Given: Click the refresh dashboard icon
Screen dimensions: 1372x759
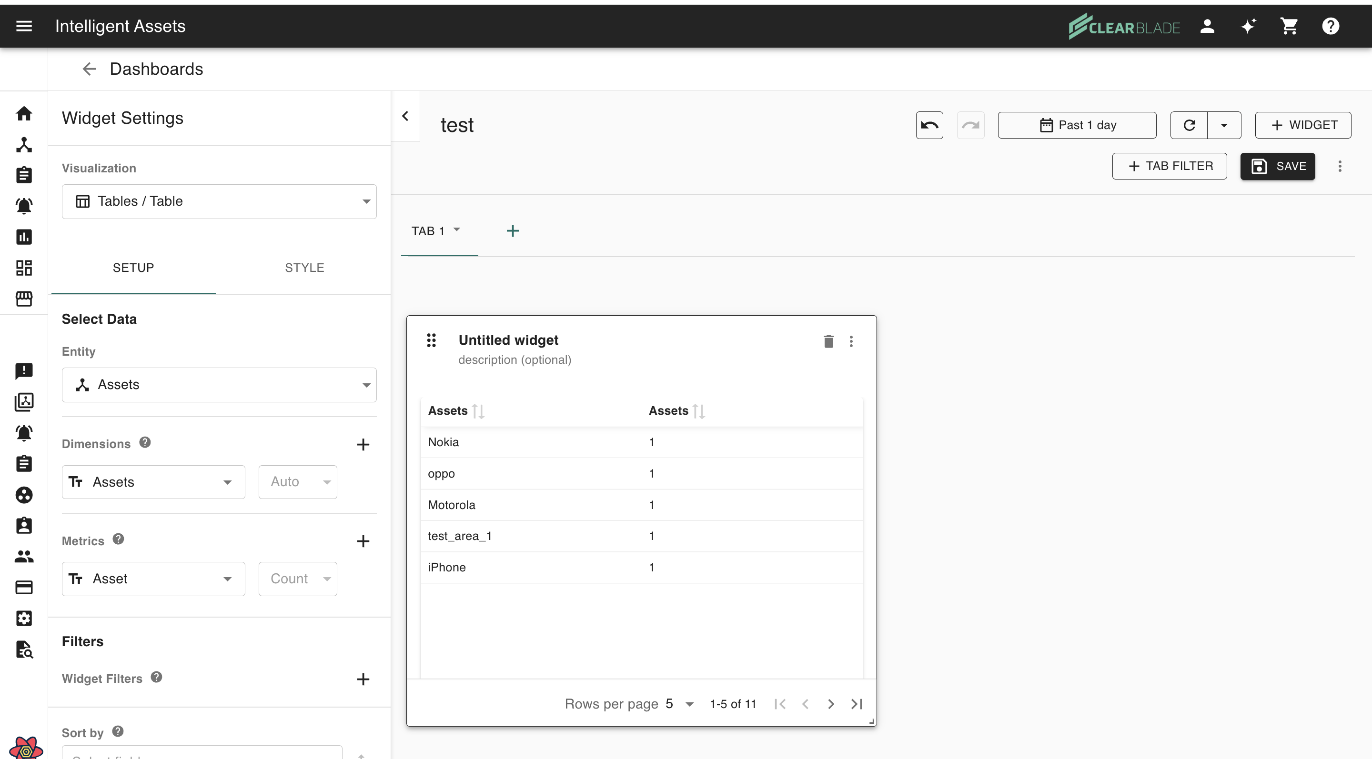Looking at the screenshot, I should (1189, 125).
